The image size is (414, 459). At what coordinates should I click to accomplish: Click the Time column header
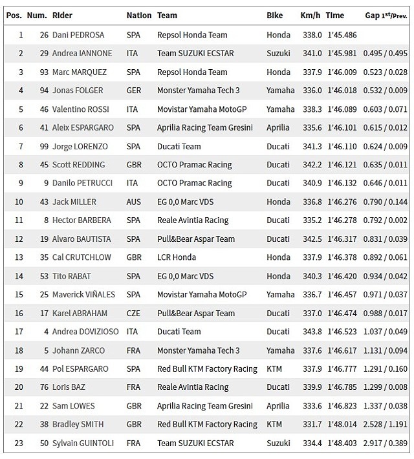click(334, 16)
